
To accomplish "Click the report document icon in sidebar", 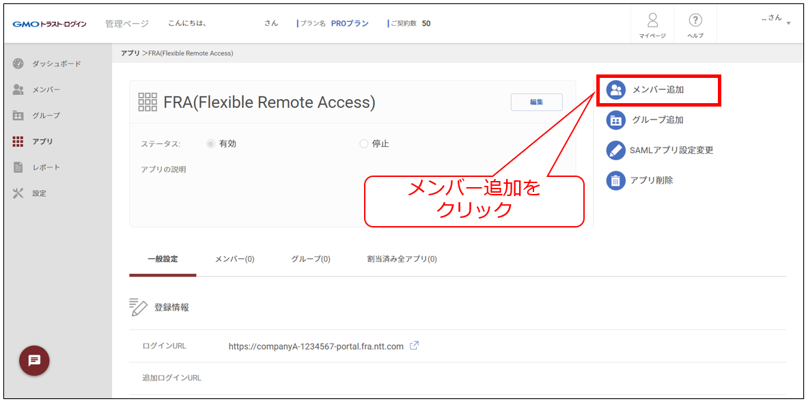I will 18,167.
